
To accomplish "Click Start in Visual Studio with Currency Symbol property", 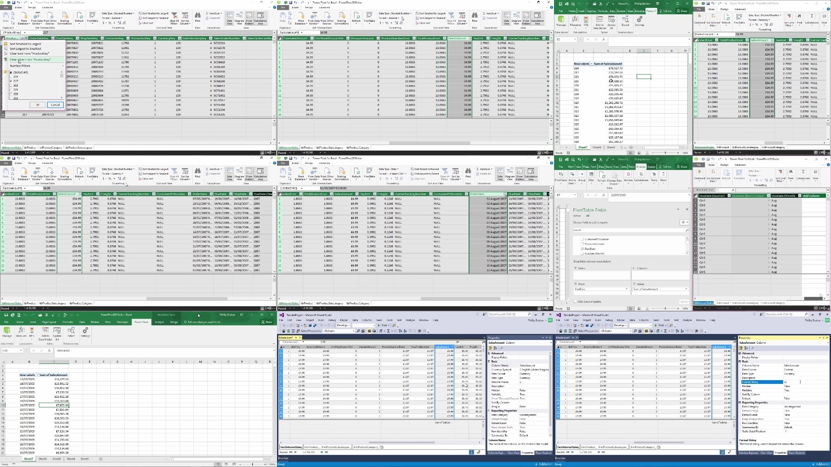I will 383,325.
